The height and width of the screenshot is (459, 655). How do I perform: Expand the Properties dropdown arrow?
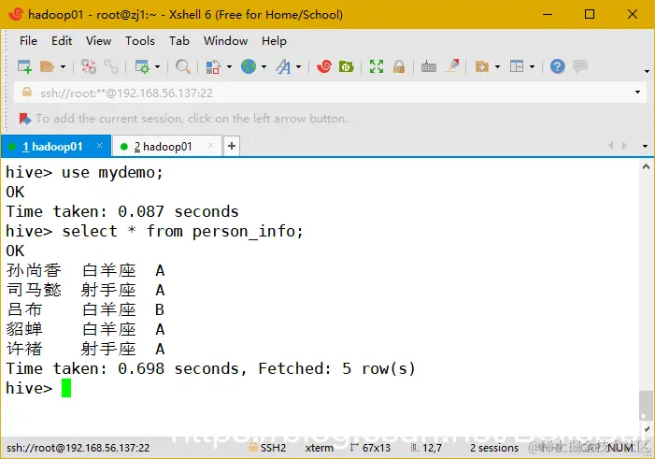(x=158, y=67)
